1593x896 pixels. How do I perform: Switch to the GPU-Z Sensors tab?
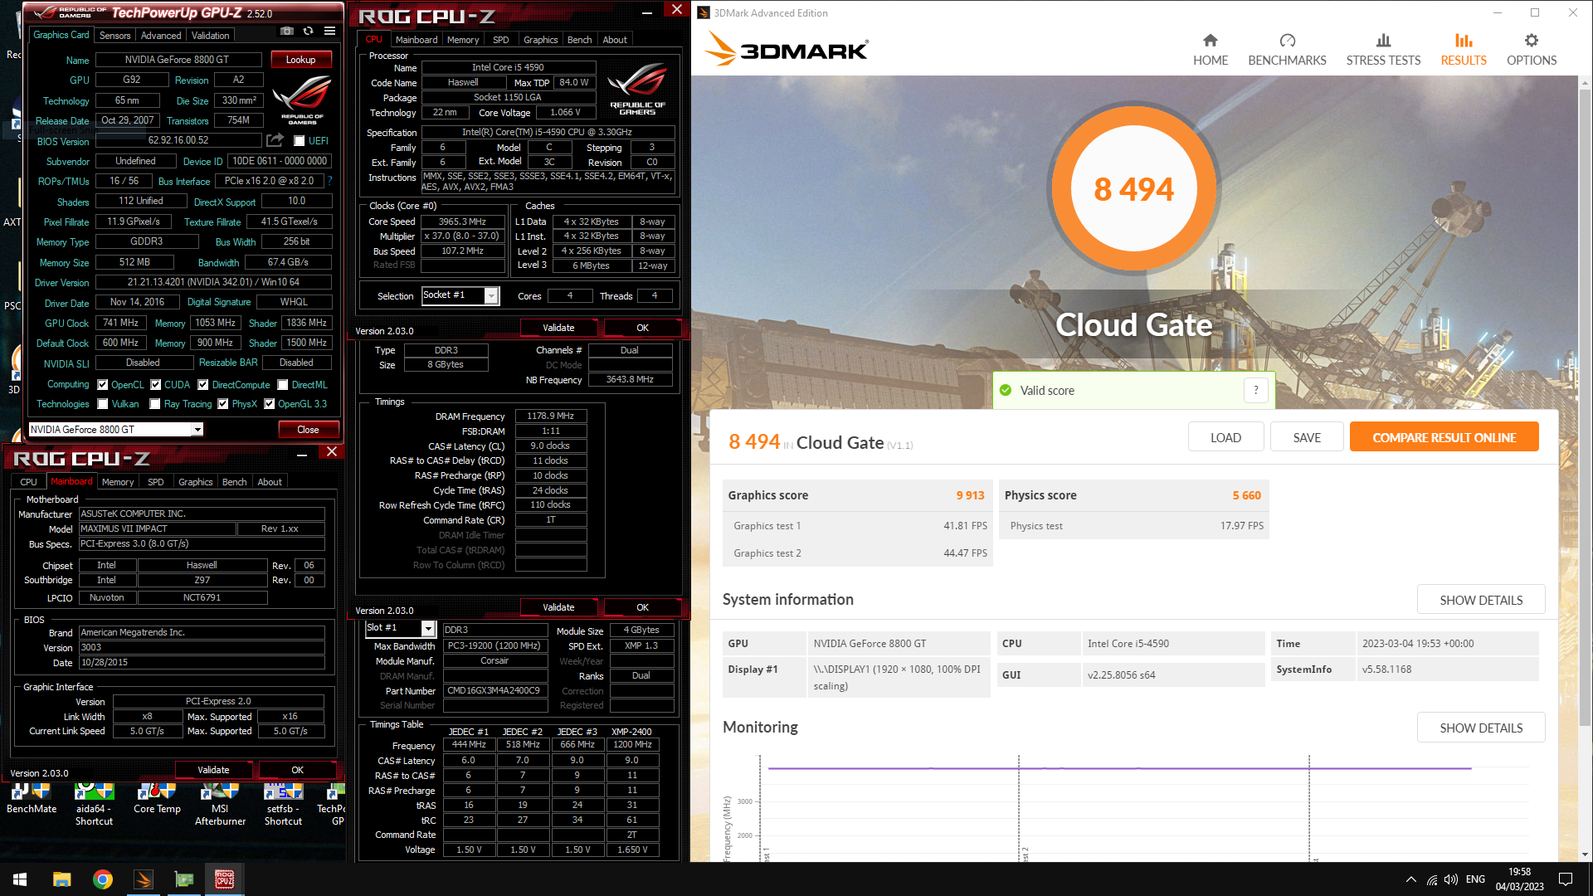[115, 35]
